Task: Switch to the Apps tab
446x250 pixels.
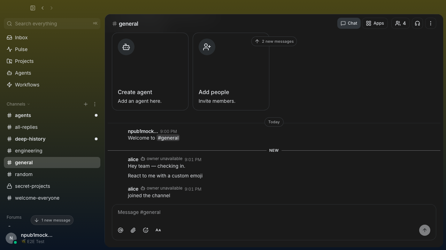Action: point(375,23)
